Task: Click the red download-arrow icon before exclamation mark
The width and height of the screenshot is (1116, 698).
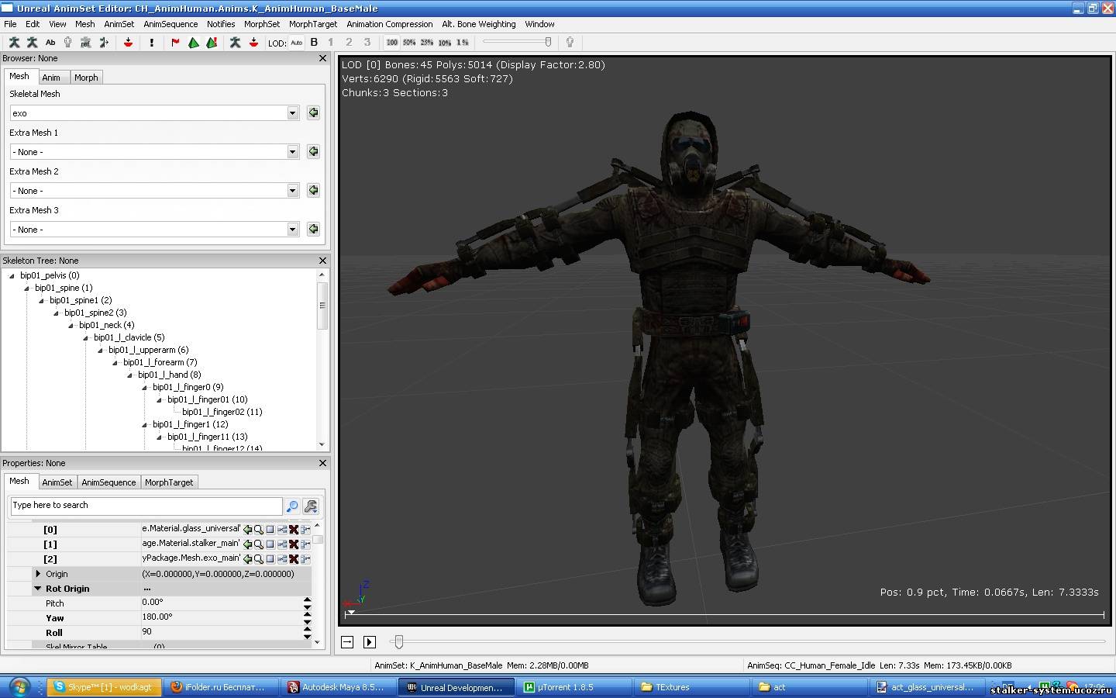Action: [x=128, y=43]
